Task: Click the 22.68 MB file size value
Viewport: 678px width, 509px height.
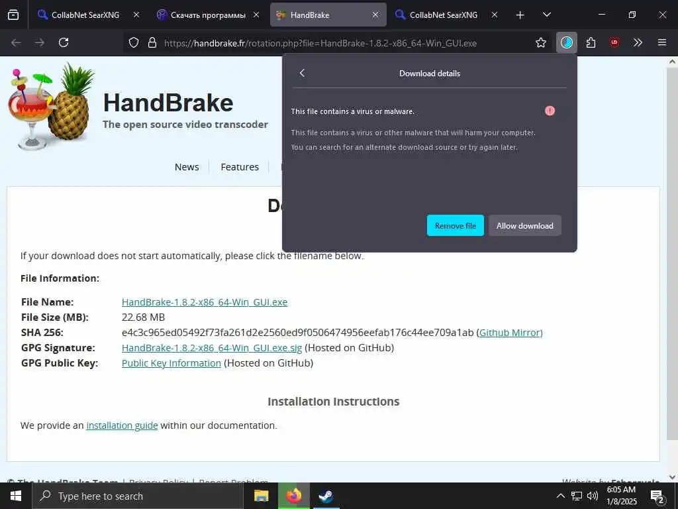Action: pos(143,317)
